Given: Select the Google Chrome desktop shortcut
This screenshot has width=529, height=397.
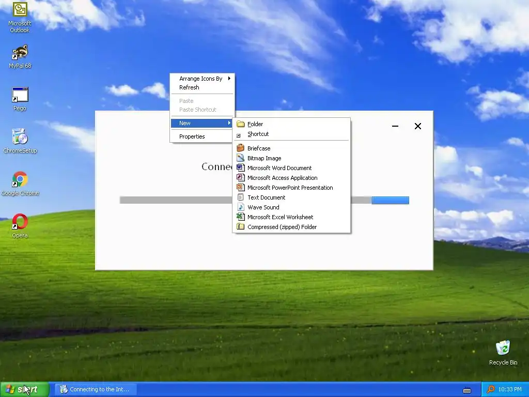Looking at the screenshot, I should click(x=20, y=184).
